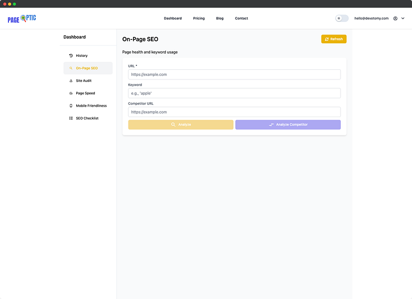Screen dimensions: 412x299
Task: Toggle the theme switch in header
Action: (x=342, y=18)
